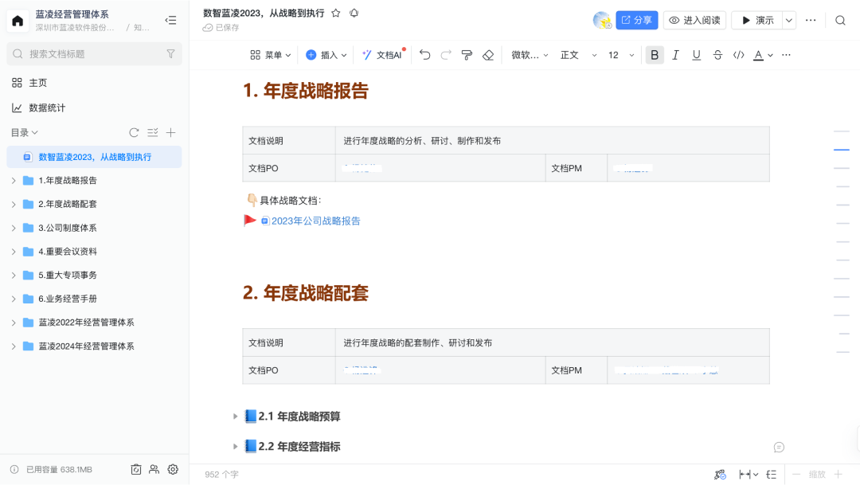Select the format painter tool

click(467, 55)
